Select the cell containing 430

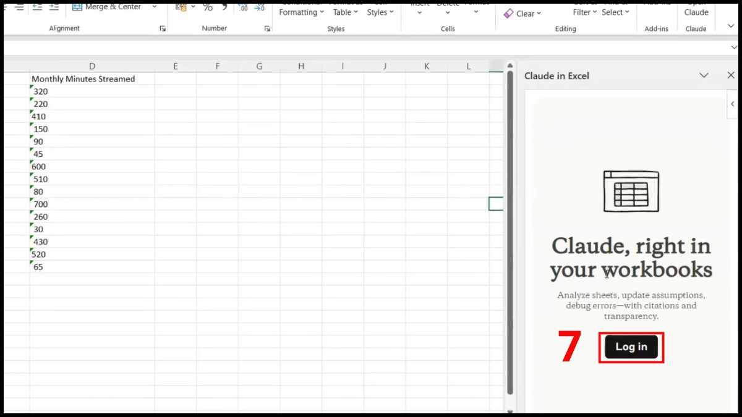(x=92, y=242)
